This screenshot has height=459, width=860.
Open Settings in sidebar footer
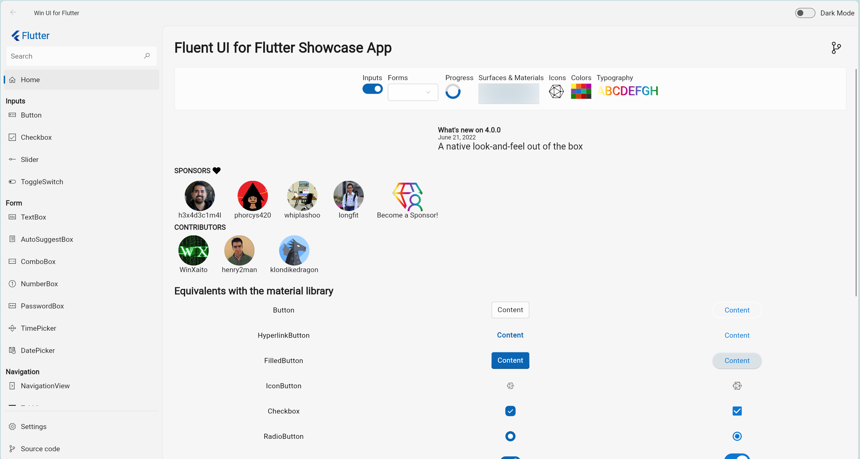coord(81,426)
